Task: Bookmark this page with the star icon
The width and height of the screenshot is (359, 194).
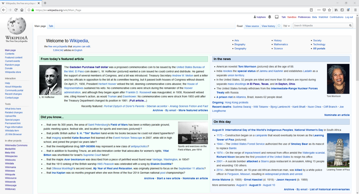Action: point(329,10)
